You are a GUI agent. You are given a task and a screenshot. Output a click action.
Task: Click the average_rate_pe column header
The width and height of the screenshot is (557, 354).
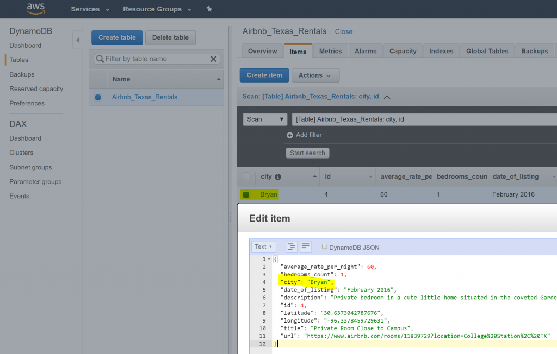coord(406,176)
